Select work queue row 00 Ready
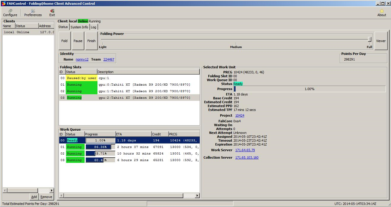The width and height of the screenshot is (391, 207). (x=129, y=140)
